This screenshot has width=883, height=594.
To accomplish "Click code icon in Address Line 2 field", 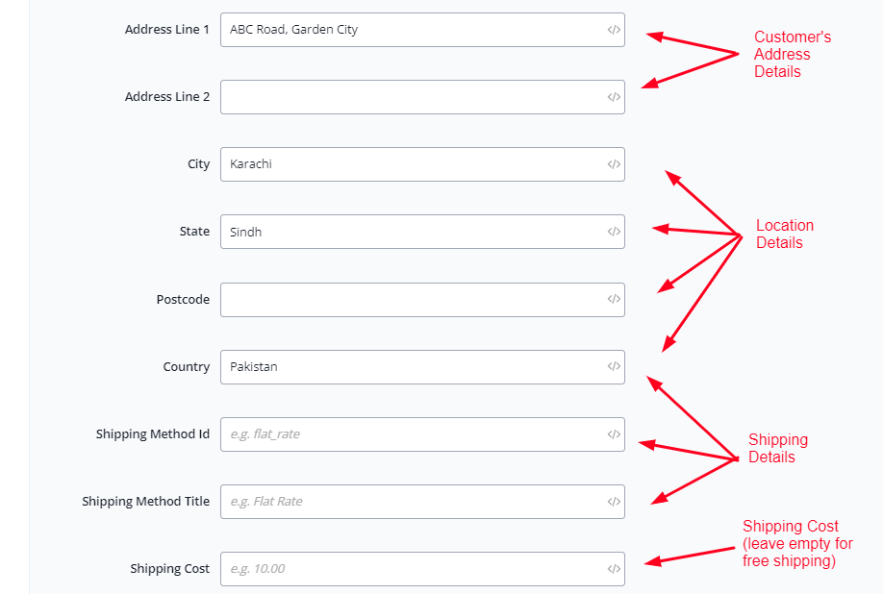I will [x=614, y=97].
